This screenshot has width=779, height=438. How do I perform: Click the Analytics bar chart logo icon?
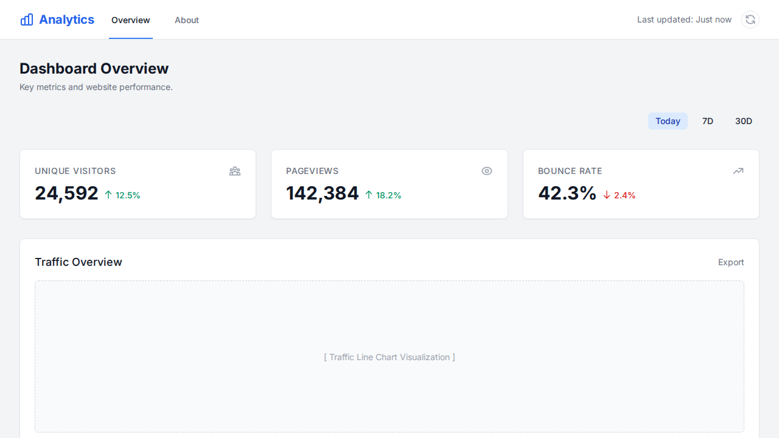click(x=27, y=19)
